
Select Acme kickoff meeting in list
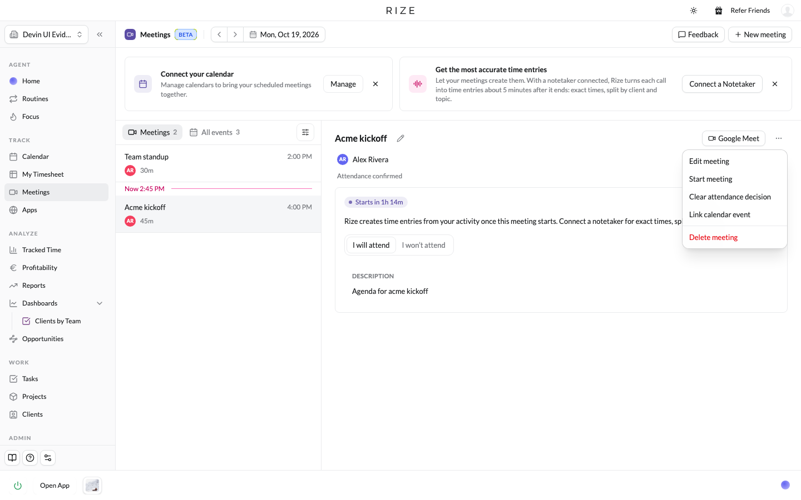[x=218, y=214]
